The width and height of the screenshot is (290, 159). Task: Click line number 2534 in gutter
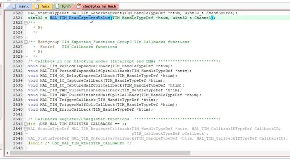[x=18, y=80]
